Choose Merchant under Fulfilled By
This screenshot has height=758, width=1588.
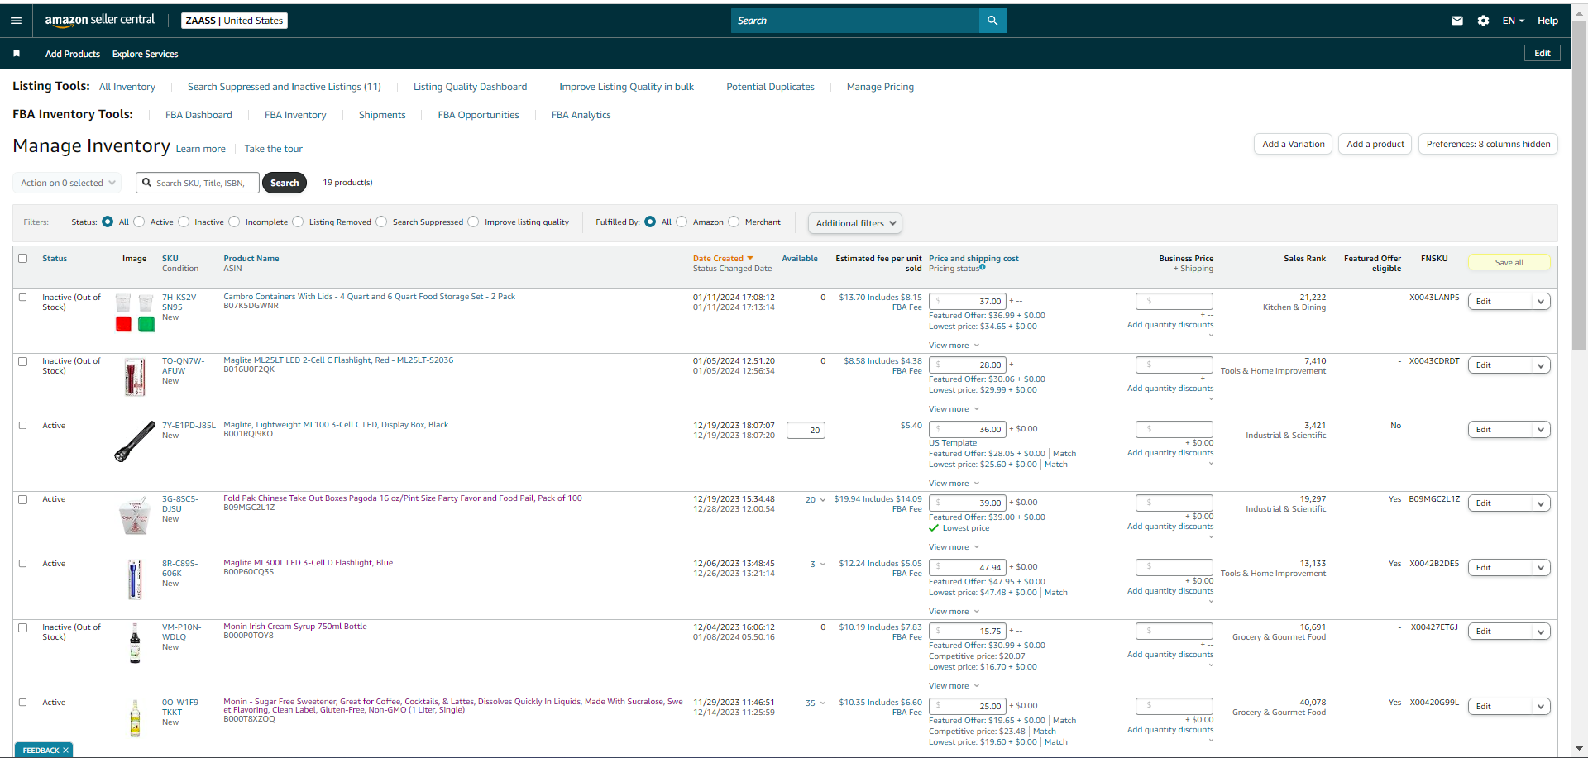[734, 222]
